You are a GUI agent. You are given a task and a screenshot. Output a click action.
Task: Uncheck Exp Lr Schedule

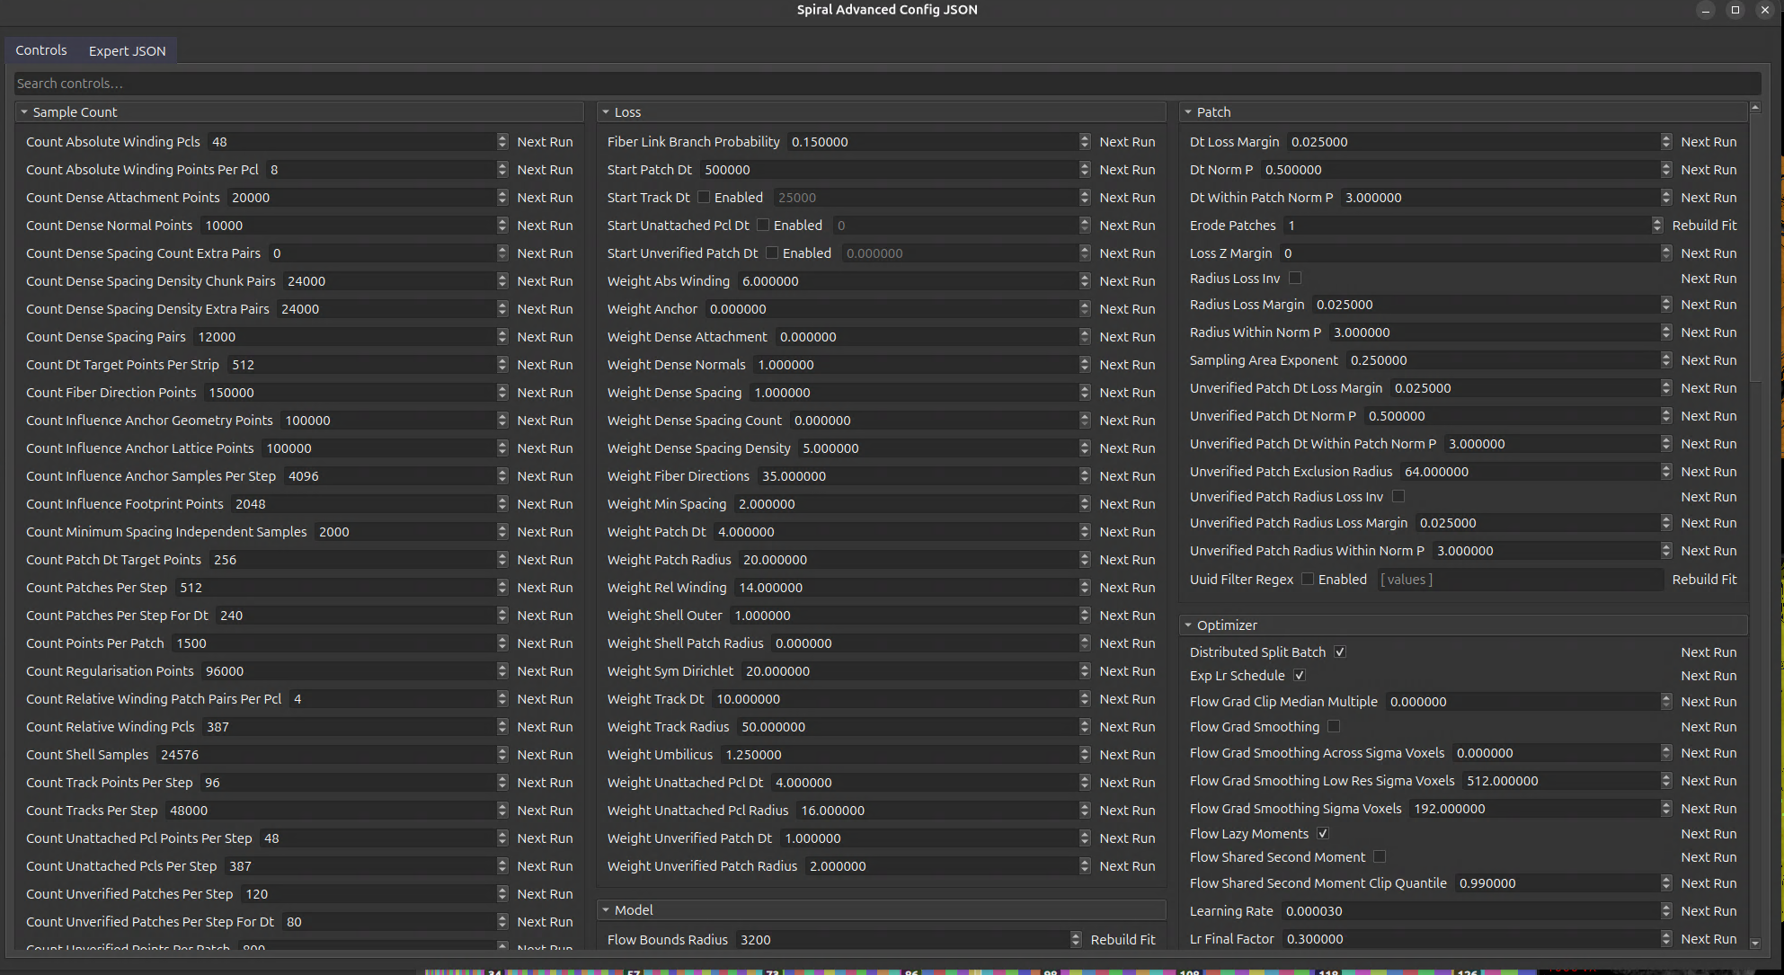pos(1300,675)
